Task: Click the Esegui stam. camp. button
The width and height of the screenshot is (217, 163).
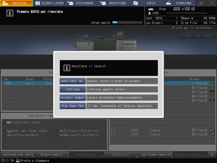Action: [197, 36]
